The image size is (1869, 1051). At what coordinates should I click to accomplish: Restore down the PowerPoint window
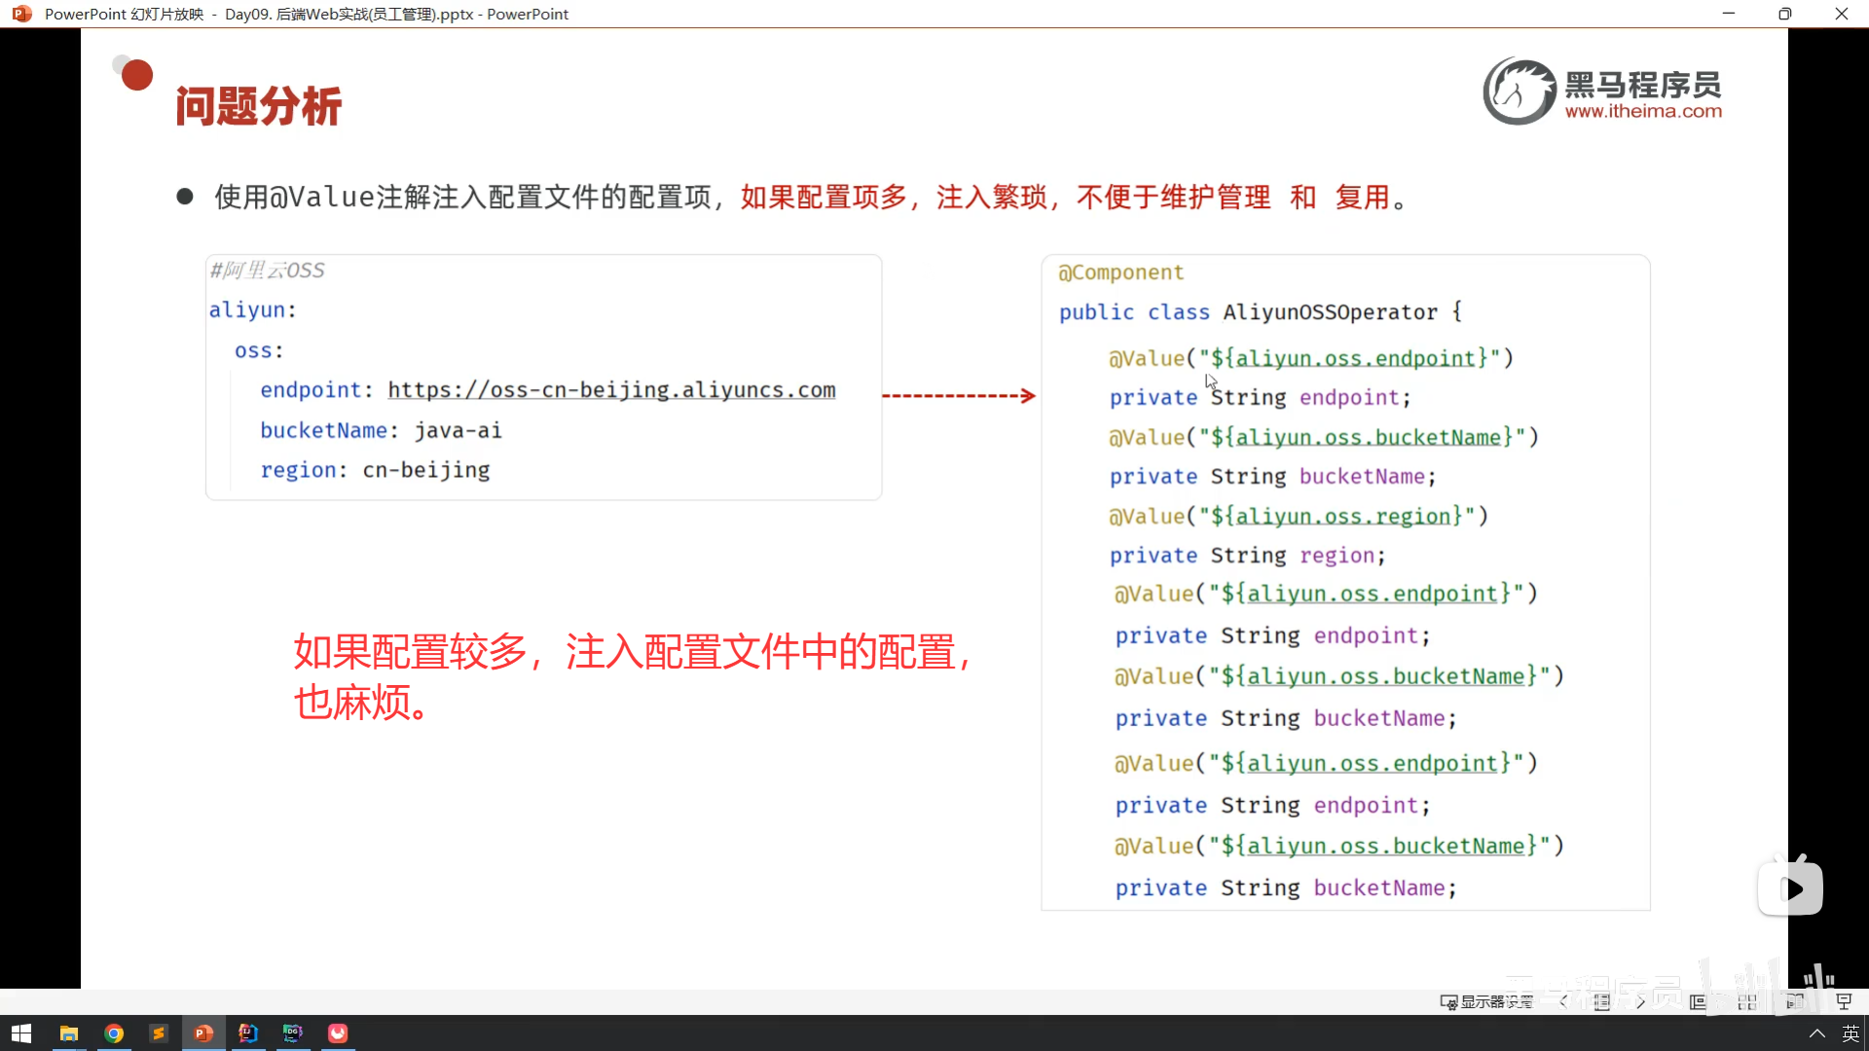pos(1784,14)
